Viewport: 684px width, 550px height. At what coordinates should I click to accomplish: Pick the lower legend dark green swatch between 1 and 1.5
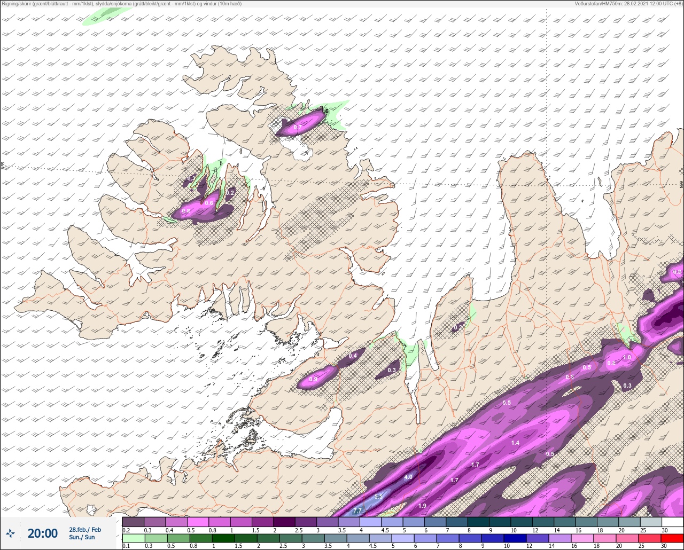[223, 538]
